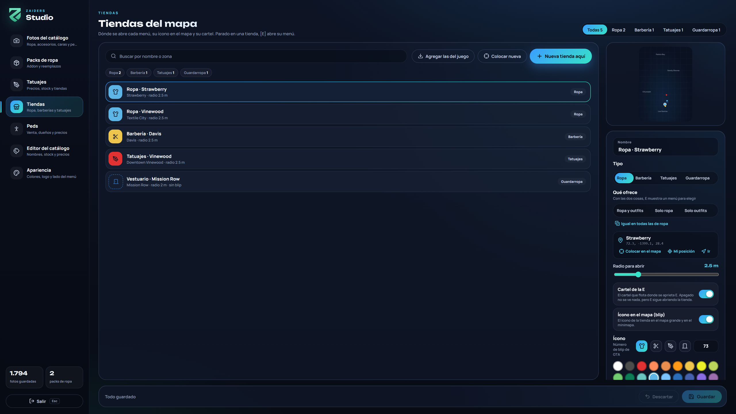The height and width of the screenshot is (414, 736).
Task: Click red tattoo icon of Tatuajes · Vinewood
Action: 115,159
